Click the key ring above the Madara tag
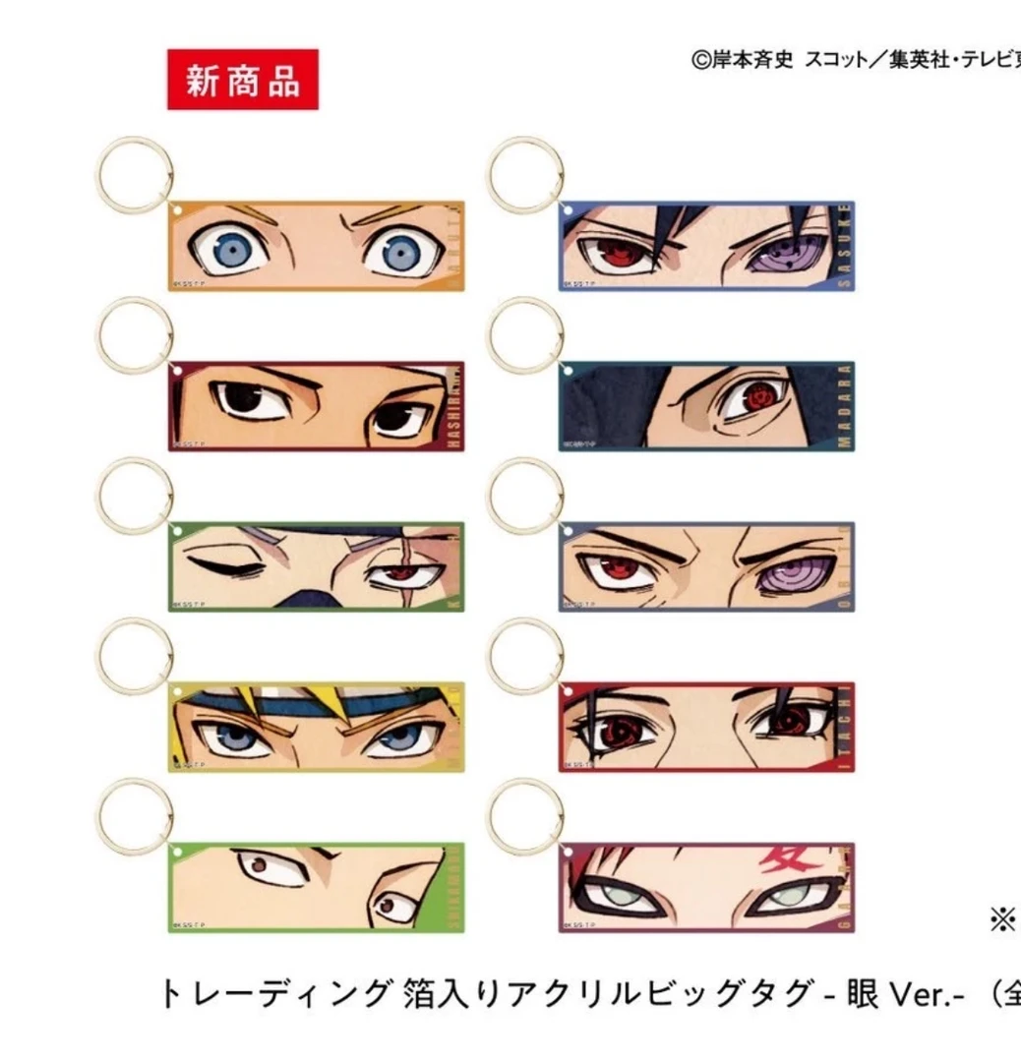 (525, 336)
